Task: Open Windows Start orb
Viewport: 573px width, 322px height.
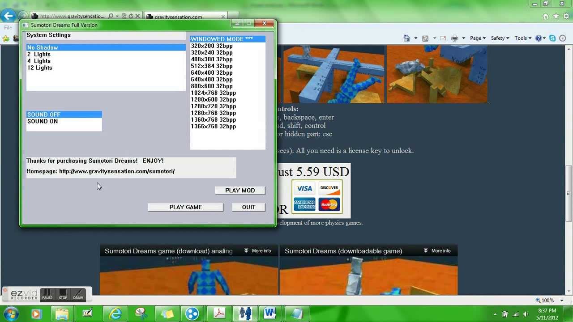Action: click(x=10, y=313)
